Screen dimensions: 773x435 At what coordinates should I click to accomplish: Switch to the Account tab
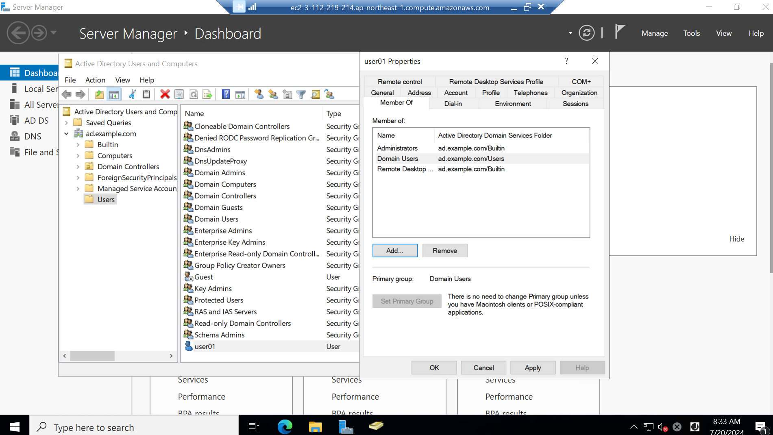point(456,93)
